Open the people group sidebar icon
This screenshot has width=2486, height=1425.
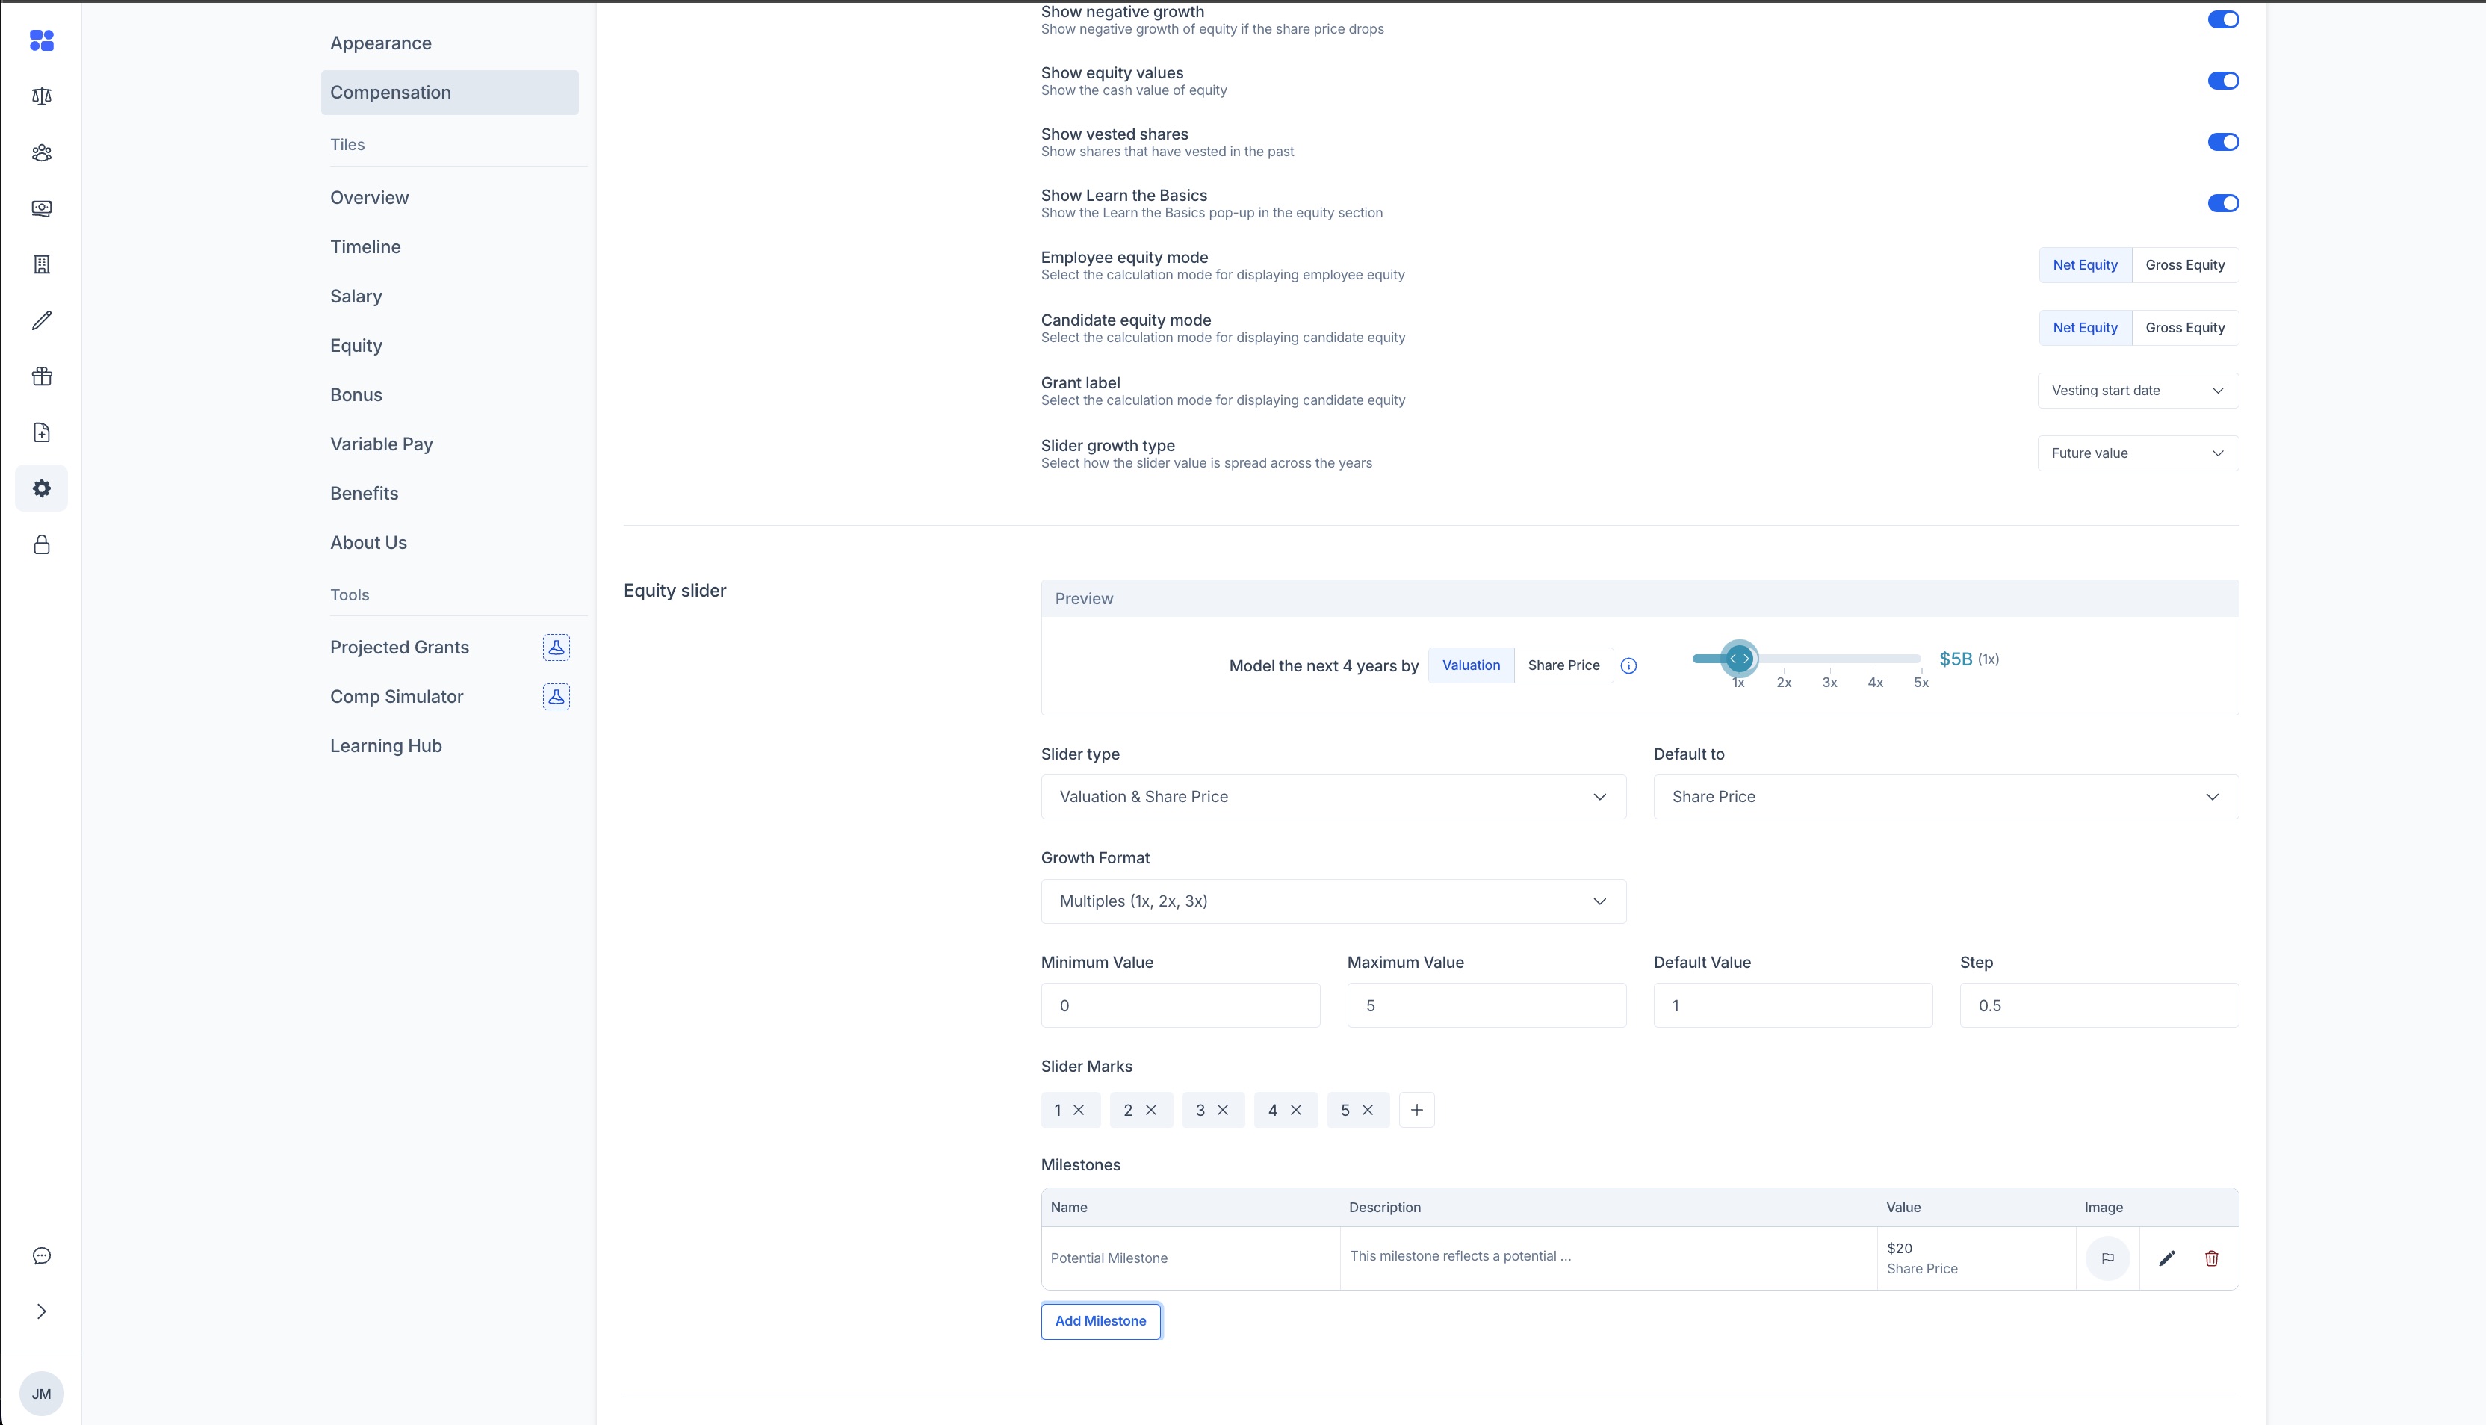click(x=41, y=152)
